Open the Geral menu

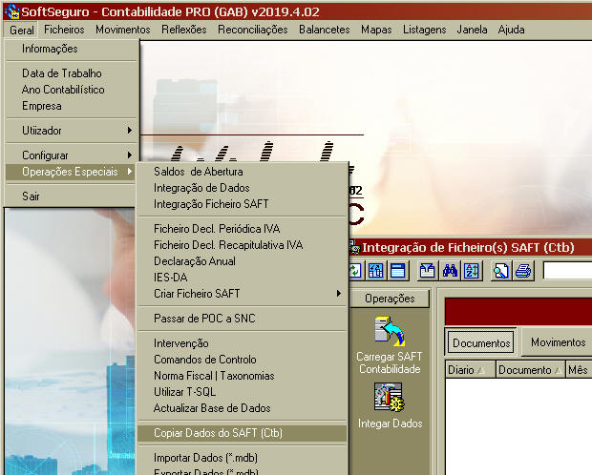coord(22,30)
